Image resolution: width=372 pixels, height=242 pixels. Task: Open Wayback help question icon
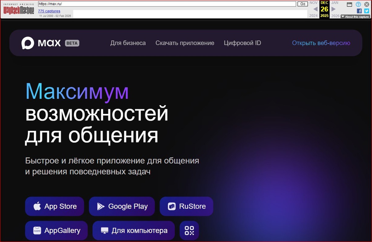pos(358,4)
